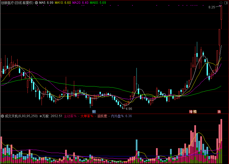229x164 pixels.
Task: Open the 榜 marker on the timeline
Action: pos(195,112)
